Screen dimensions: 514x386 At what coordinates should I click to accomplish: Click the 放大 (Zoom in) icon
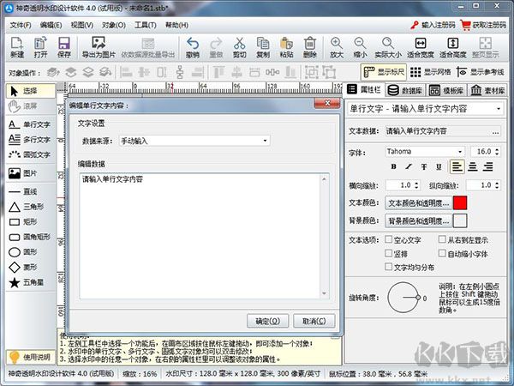tap(336, 46)
